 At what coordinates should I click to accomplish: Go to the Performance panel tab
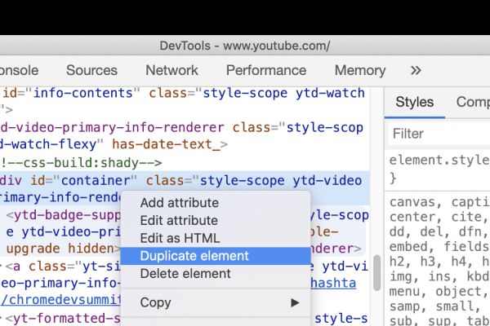click(265, 70)
